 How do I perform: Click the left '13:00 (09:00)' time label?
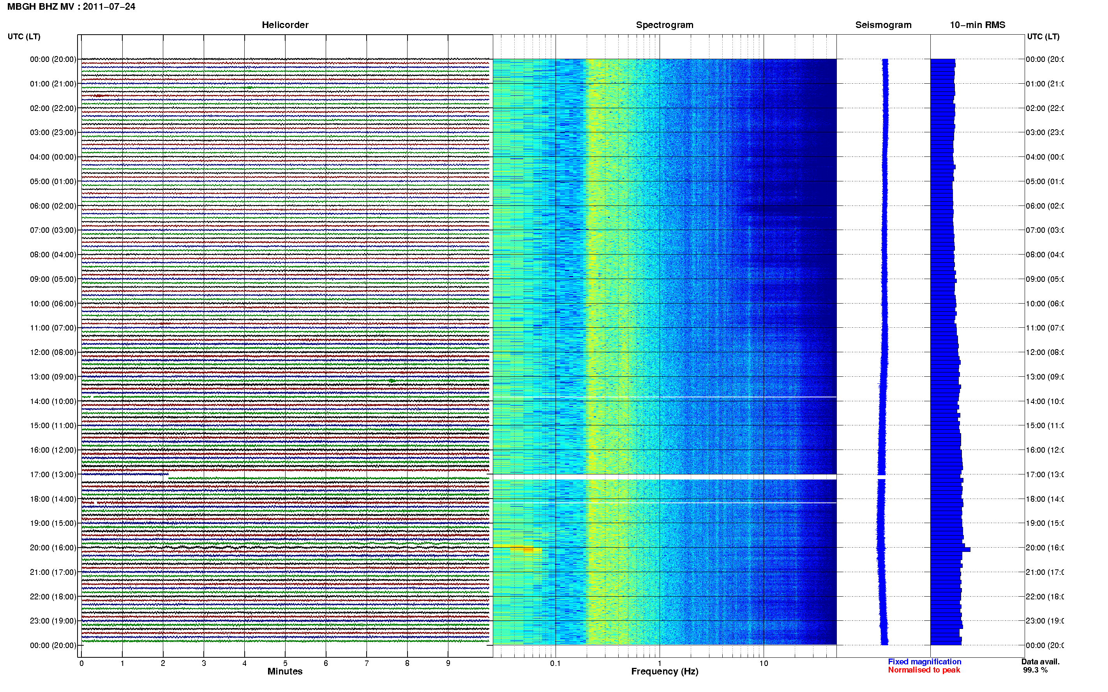53,377
